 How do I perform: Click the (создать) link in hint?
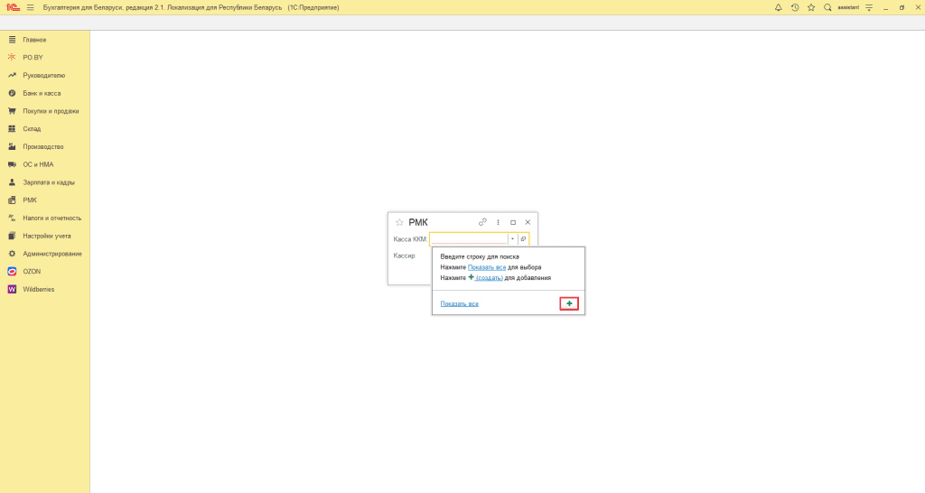point(489,278)
